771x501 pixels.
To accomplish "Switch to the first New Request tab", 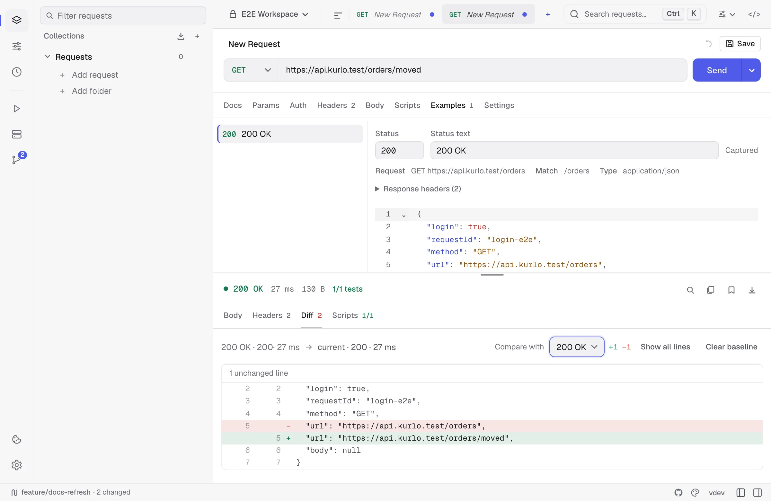I will tap(395, 14).
